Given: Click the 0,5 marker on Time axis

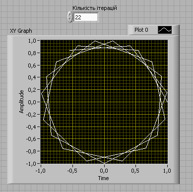Looking at the screenshot, I should [135, 171].
